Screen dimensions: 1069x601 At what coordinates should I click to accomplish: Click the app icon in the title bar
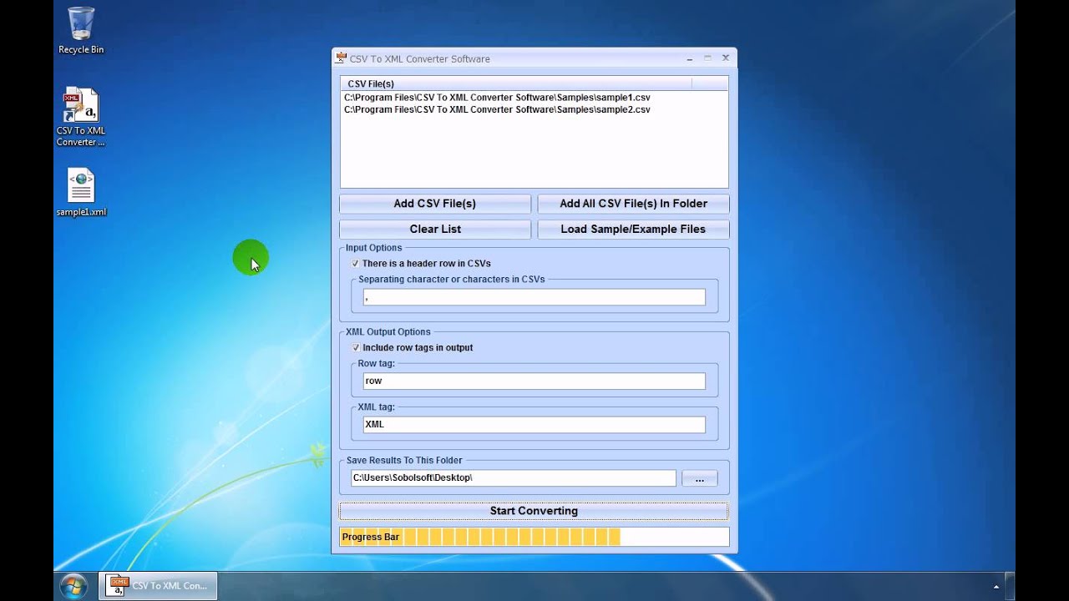[341, 58]
